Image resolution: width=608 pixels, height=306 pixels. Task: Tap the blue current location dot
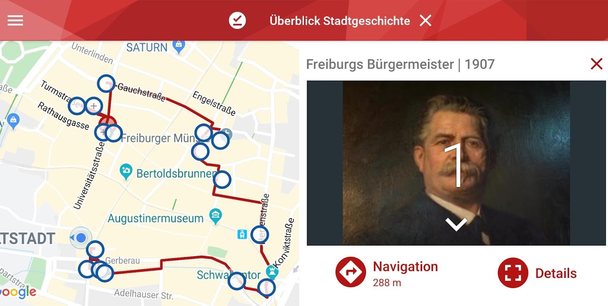pyautogui.click(x=81, y=238)
